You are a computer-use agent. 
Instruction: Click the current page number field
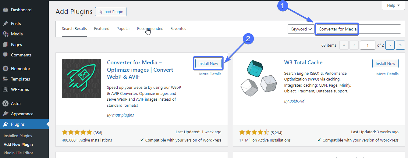coord(367,45)
